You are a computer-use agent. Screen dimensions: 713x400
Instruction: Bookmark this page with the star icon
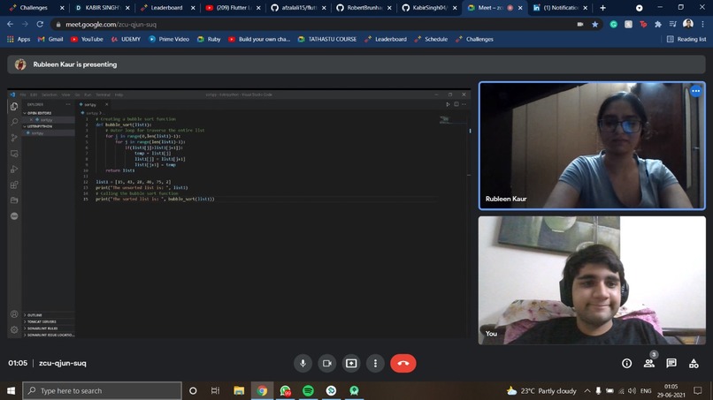[594, 25]
